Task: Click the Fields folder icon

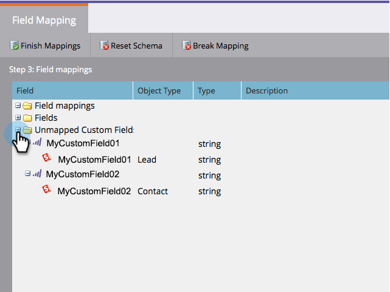Action: (27, 118)
